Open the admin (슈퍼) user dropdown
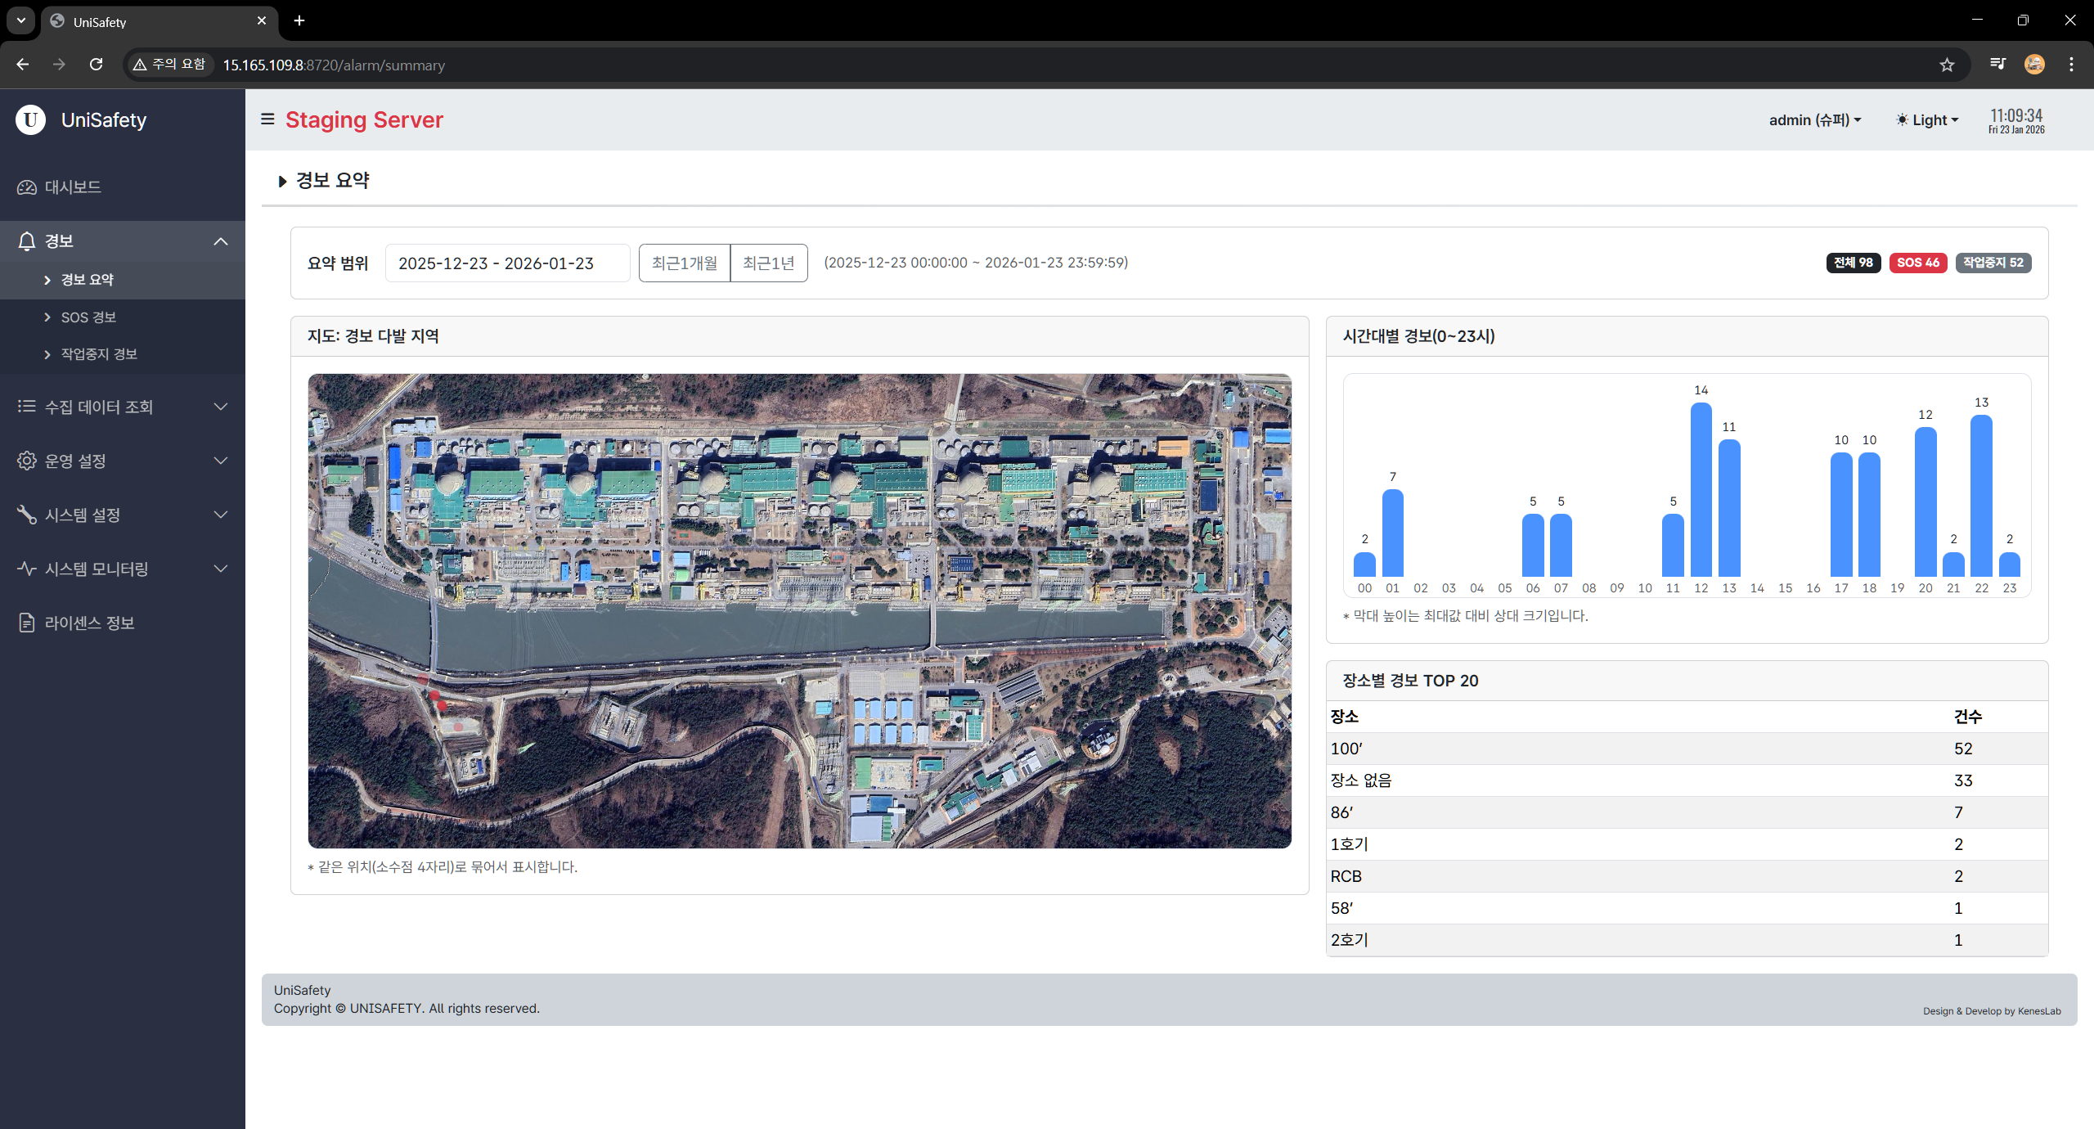2094x1129 pixels. pos(1815,120)
